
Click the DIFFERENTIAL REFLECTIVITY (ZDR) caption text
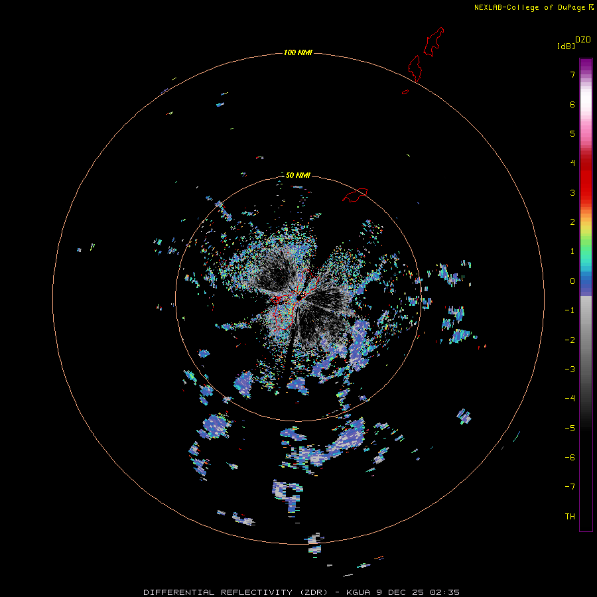point(235,592)
